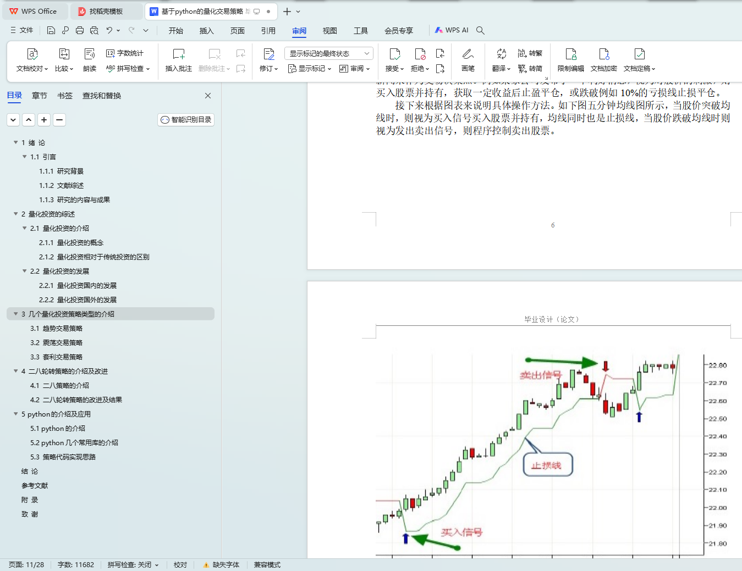Open the search magnifier icon

click(480, 30)
